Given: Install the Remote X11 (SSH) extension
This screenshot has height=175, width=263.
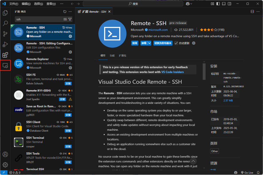Looking at the screenshot, I should pos(62,99).
